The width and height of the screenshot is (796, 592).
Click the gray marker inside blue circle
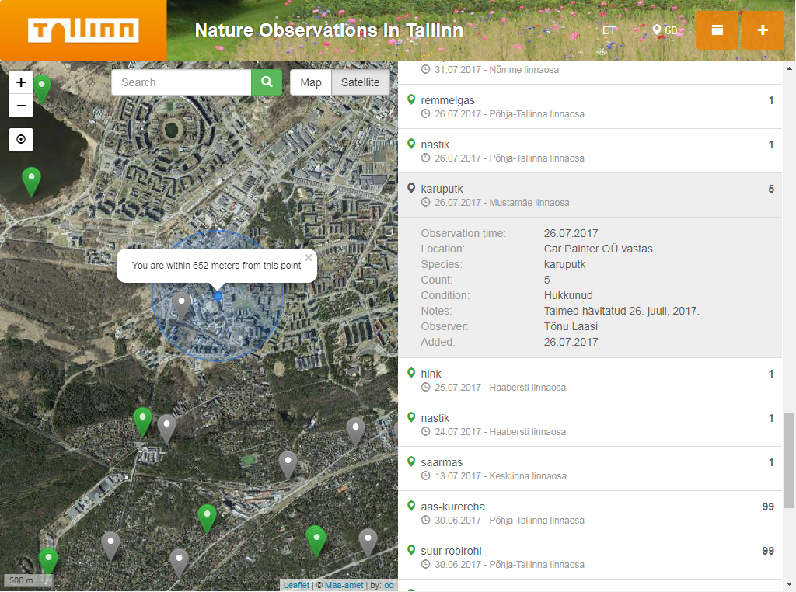click(182, 305)
